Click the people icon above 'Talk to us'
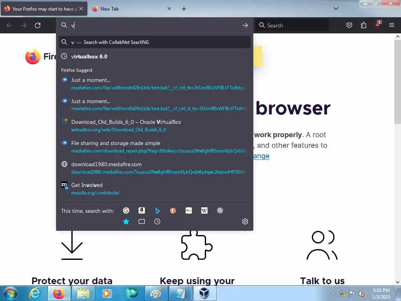The width and height of the screenshot is (401, 301). pyautogui.click(x=322, y=245)
